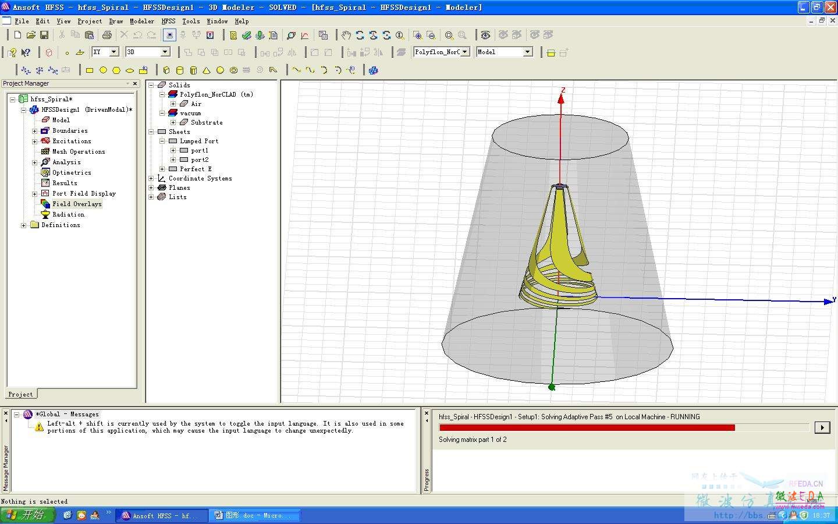The height and width of the screenshot is (524, 838).
Task: Close the Progress panel with X
Action: (427, 413)
